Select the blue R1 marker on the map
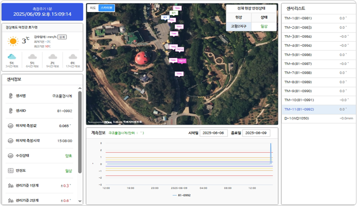Image resolution: width=357 pixels, height=206 pixels. click(165, 17)
